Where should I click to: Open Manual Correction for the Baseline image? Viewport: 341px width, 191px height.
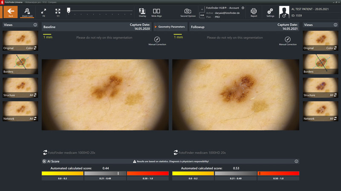(x=157, y=41)
